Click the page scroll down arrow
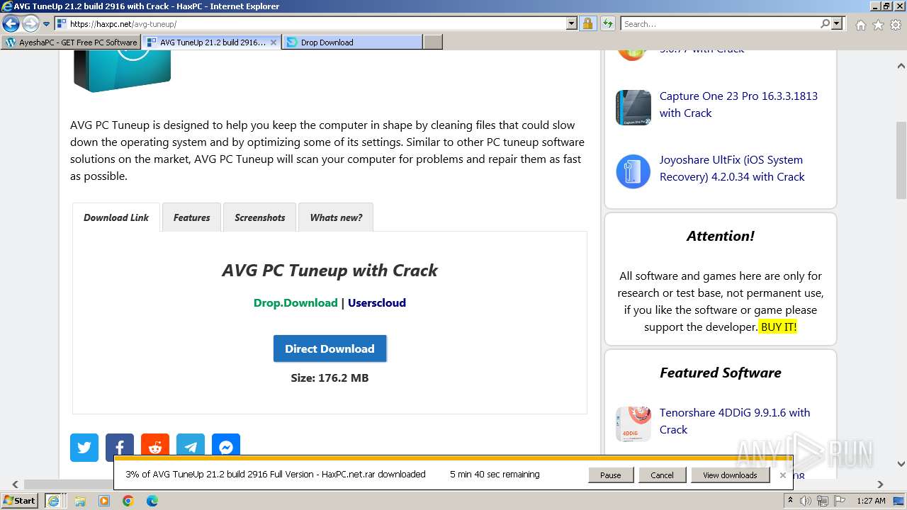The image size is (907, 510). click(x=901, y=464)
